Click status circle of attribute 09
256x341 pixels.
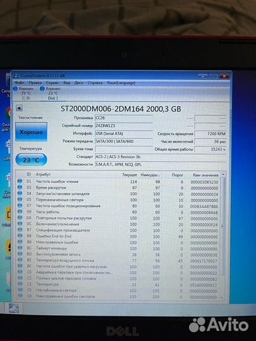pos(20,212)
